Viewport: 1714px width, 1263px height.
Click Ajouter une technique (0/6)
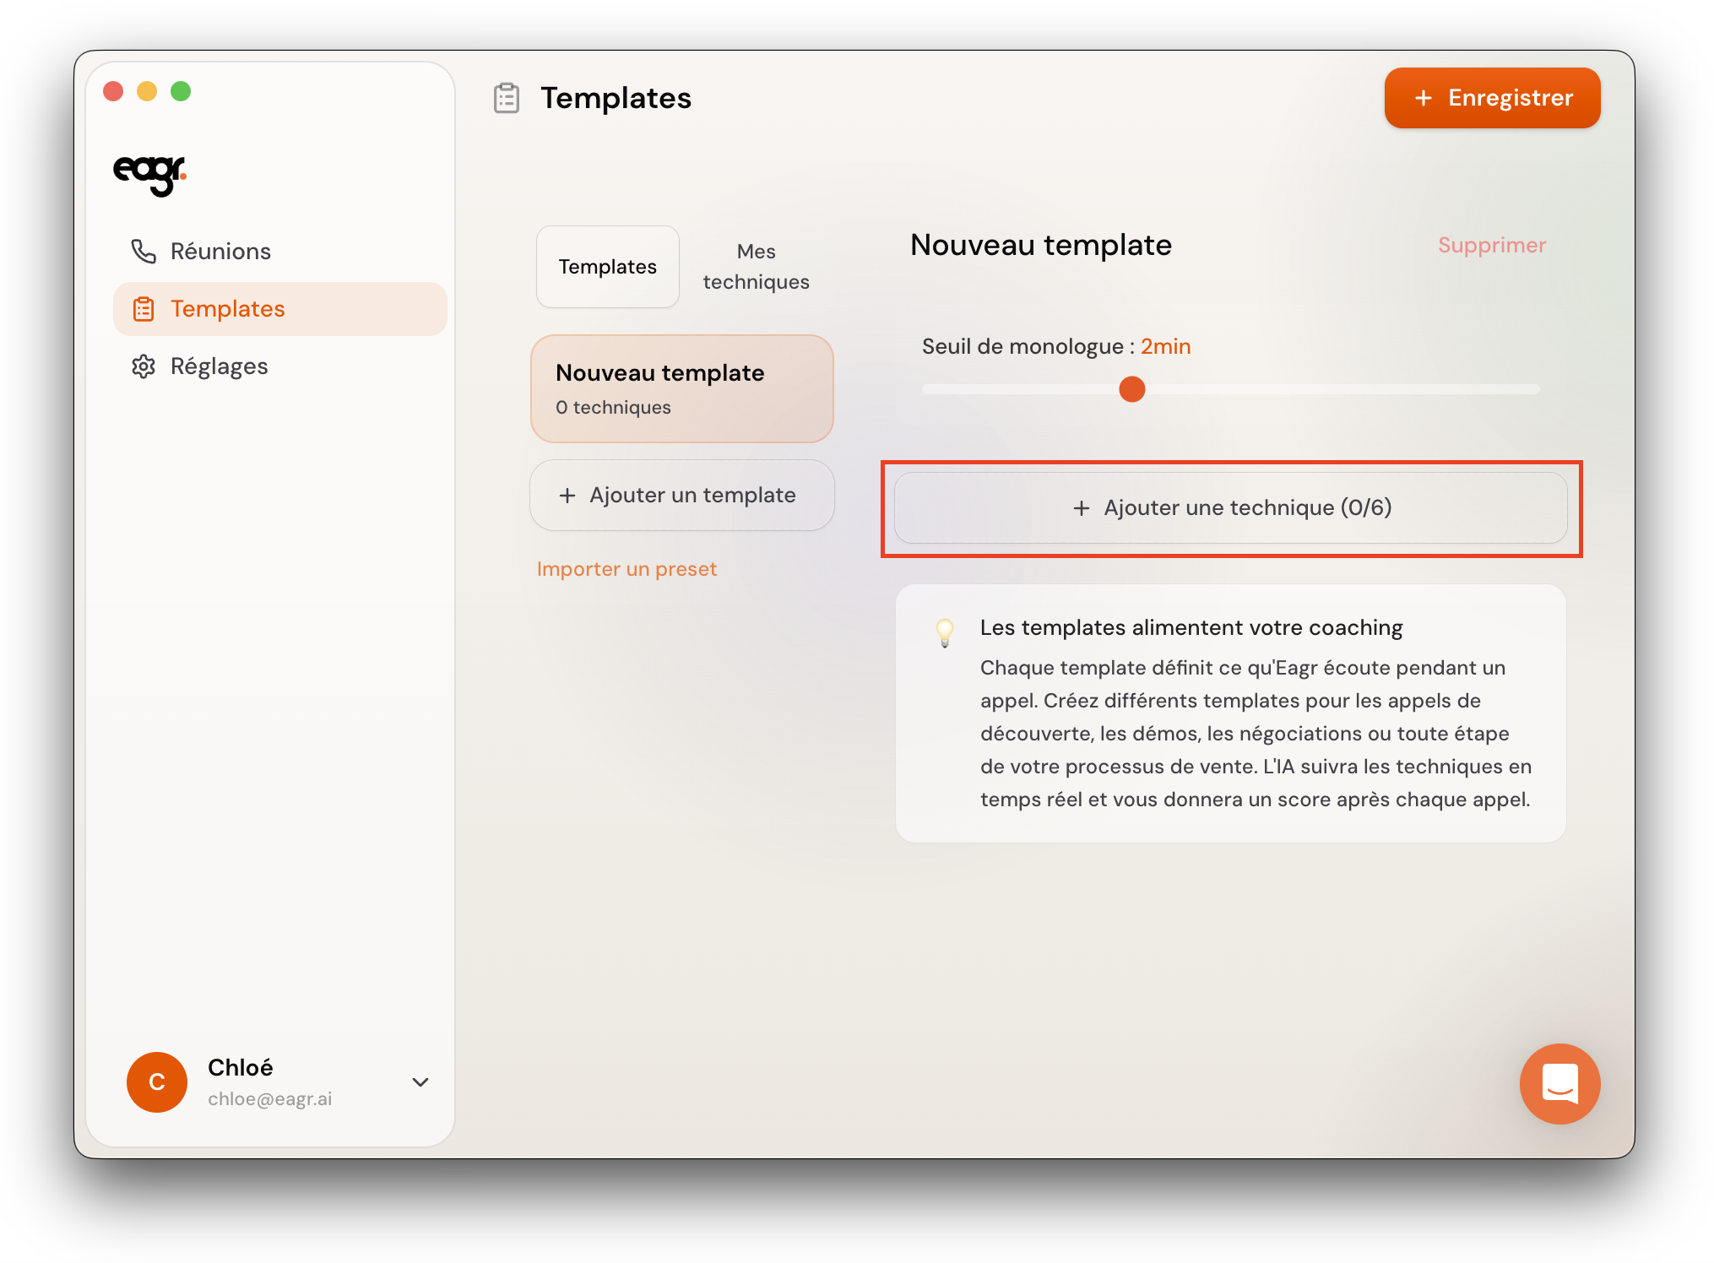tap(1230, 507)
